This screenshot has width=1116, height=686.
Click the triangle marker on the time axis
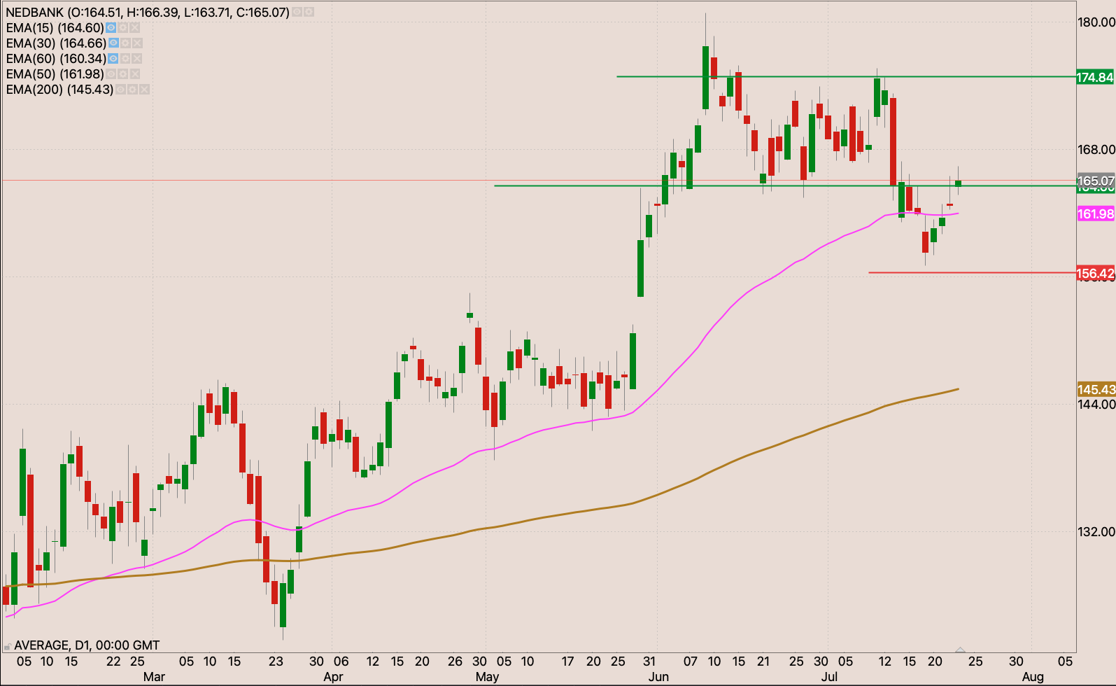[x=960, y=650]
